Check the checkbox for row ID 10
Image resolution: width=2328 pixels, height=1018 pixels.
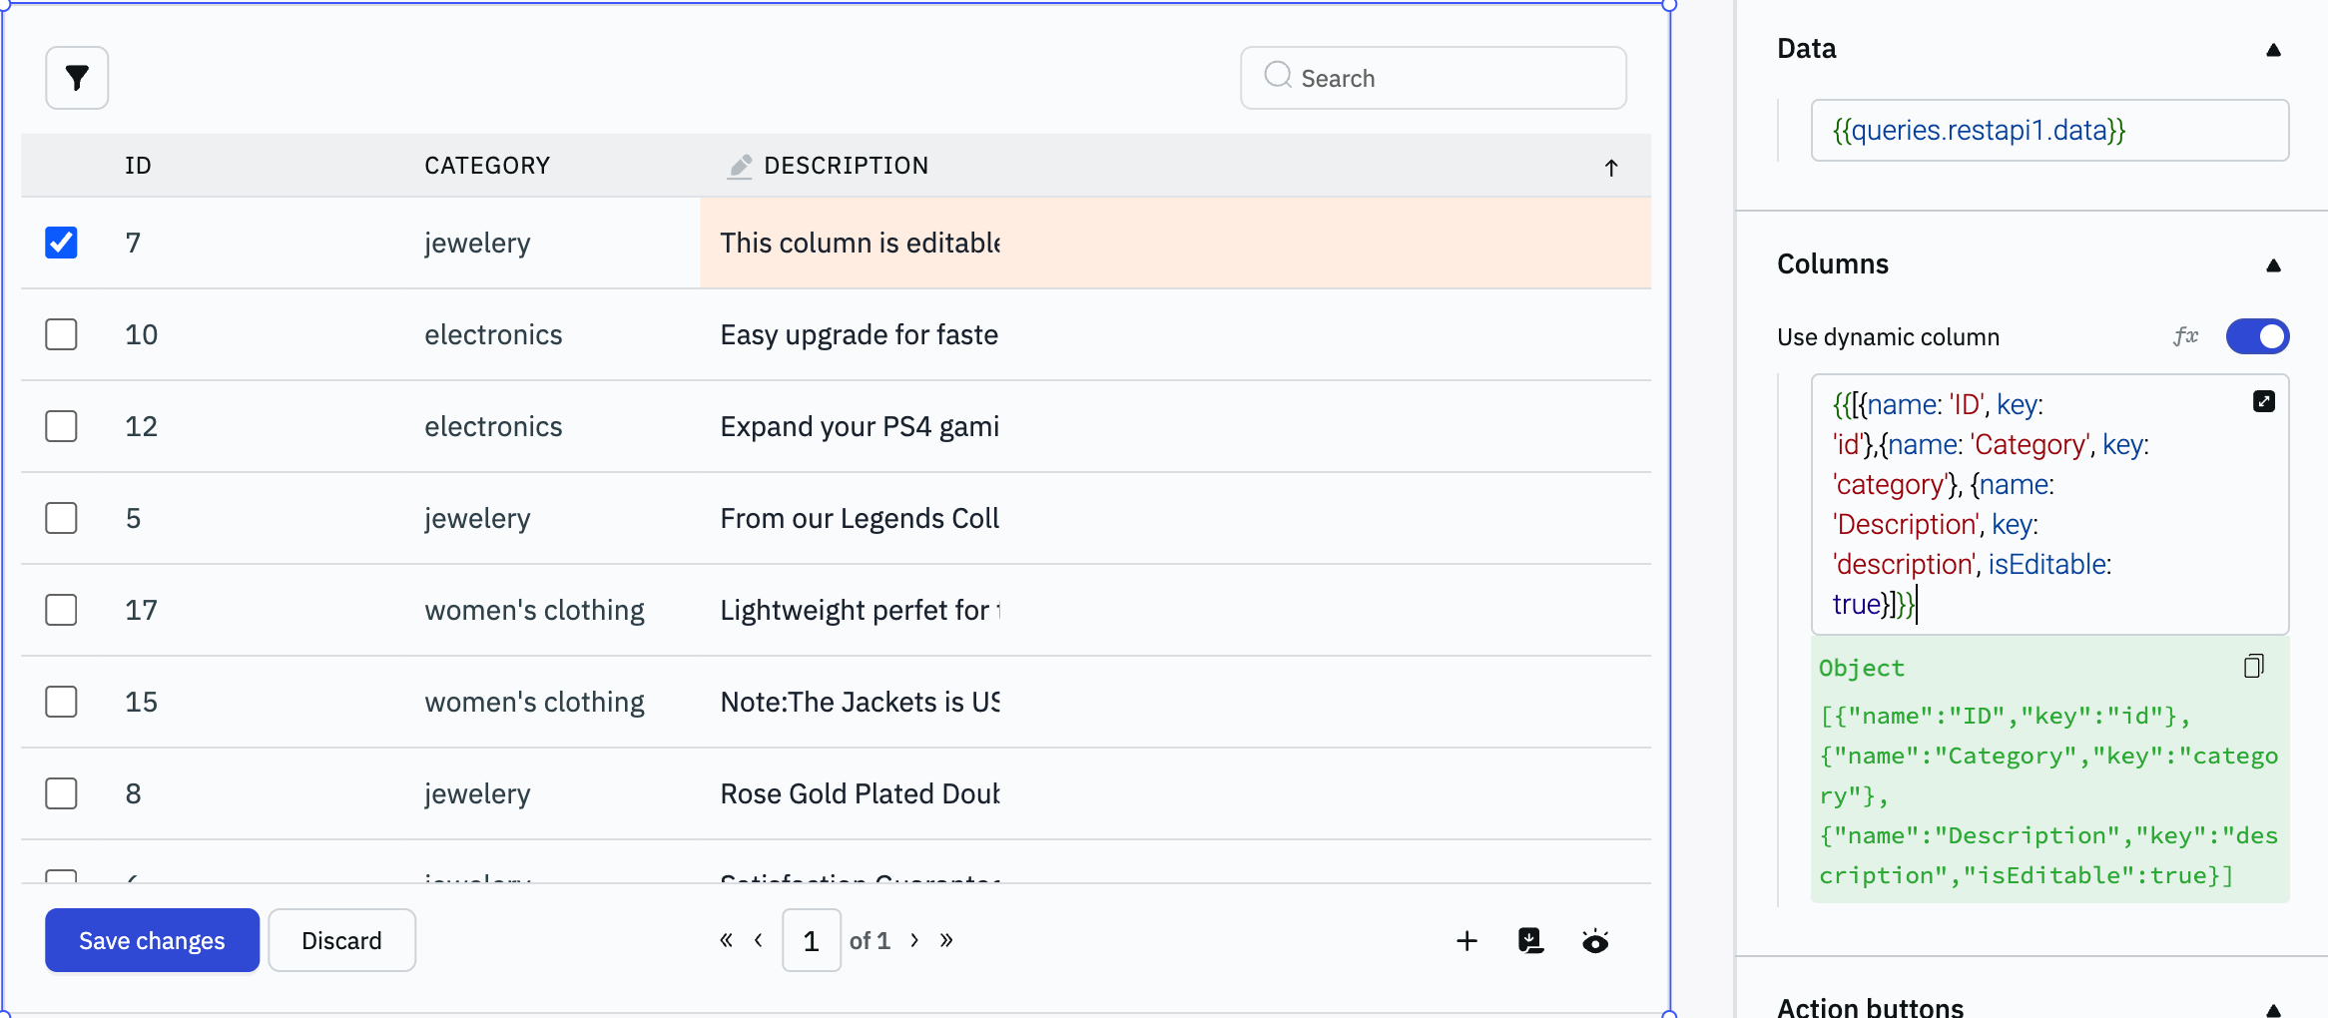tap(61, 334)
